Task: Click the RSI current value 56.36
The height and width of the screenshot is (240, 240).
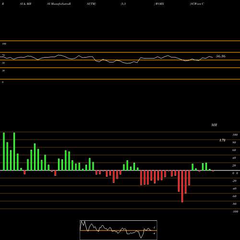Action: coord(221,56)
